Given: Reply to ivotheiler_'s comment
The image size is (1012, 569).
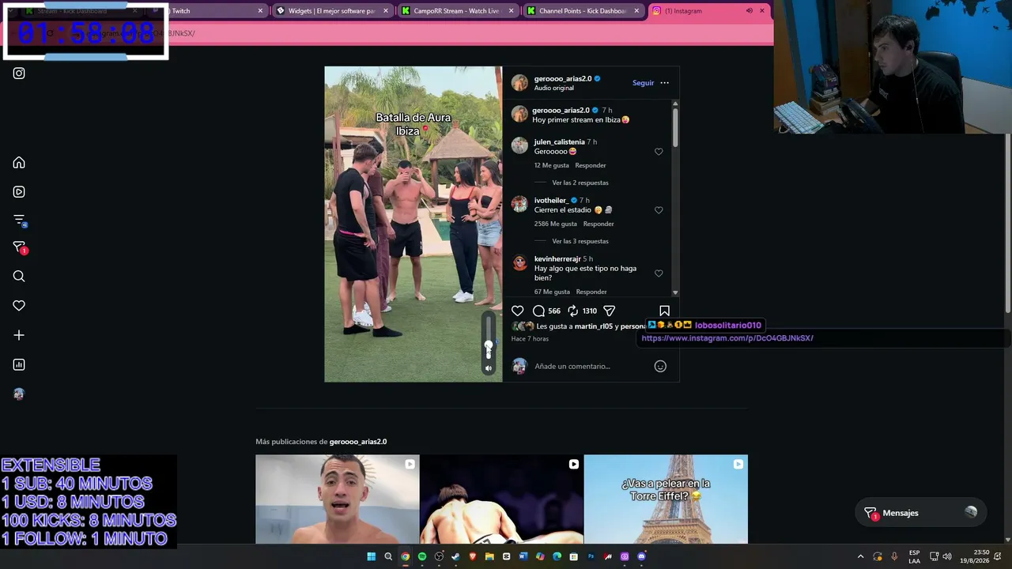Looking at the screenshot, I should (599, 224).
